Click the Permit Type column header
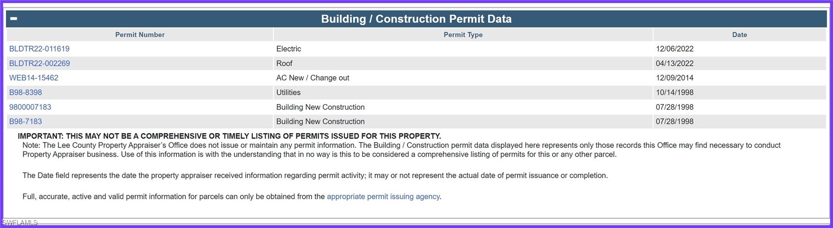The width and height of the screenshot is (833, 228). pos(463,34)
